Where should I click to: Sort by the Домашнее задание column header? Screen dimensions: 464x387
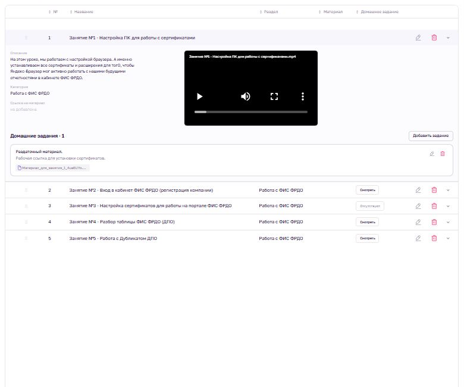coord(377,12)
